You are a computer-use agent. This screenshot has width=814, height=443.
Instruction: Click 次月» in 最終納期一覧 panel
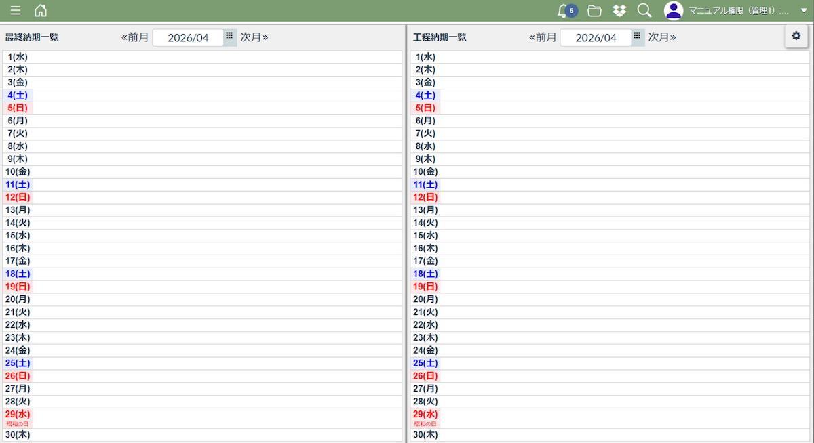click(x=254, y=37)
